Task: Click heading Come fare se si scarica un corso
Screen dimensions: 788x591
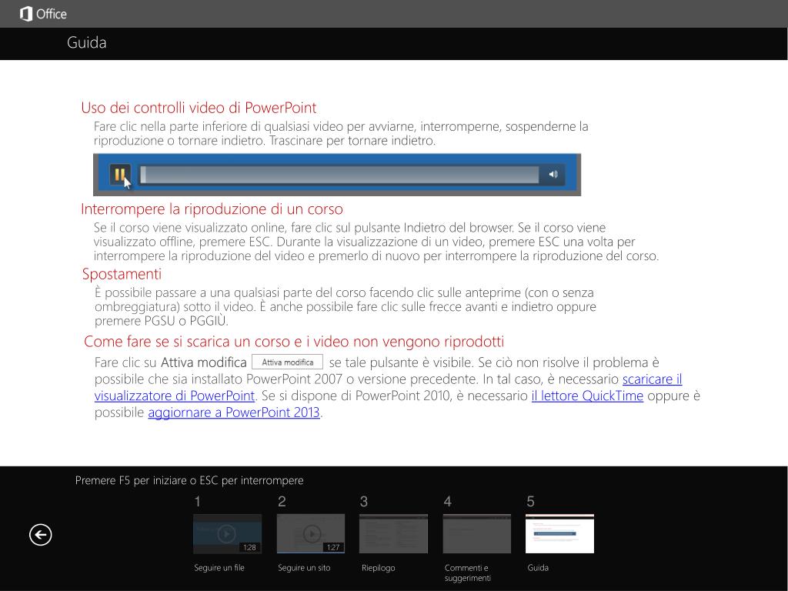Action: (294, 342)
